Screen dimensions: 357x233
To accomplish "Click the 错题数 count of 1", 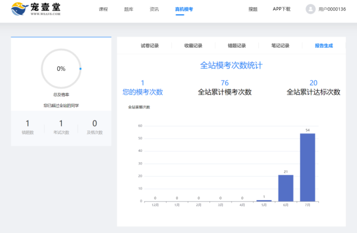I will [27, 123].
